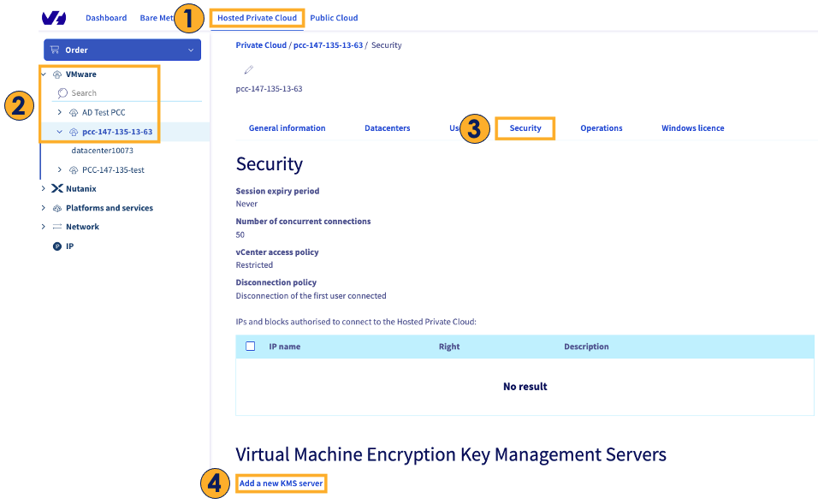The height and width of the screenshot is (504, 818).
Task: Click the pencil edit icon
Action: [249, 70]
